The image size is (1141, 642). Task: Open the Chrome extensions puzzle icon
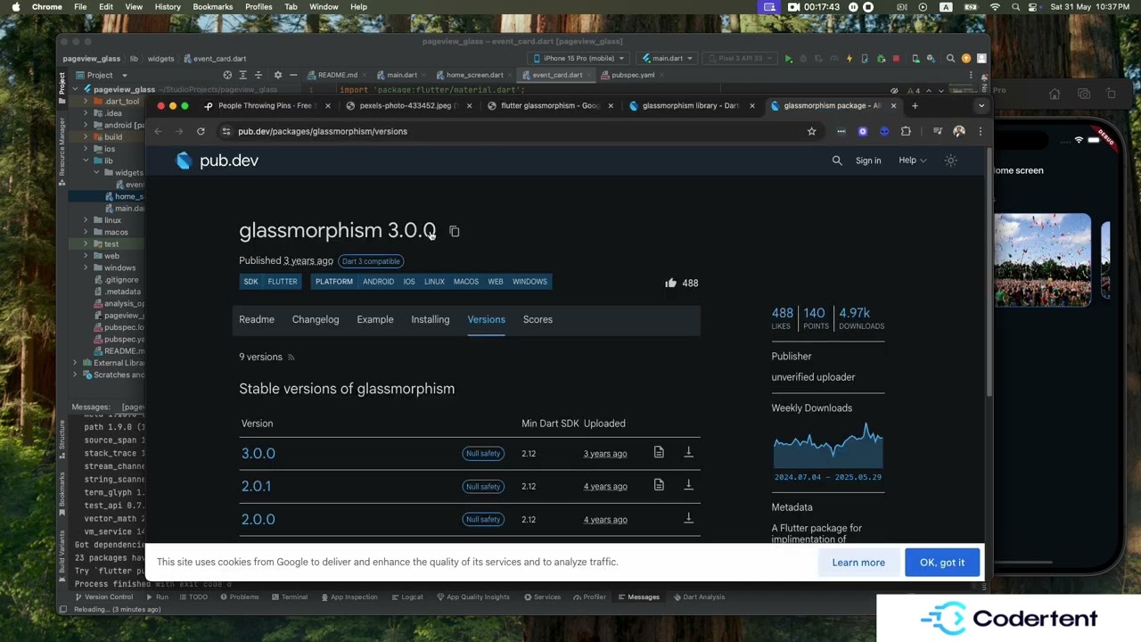(906, 131)
